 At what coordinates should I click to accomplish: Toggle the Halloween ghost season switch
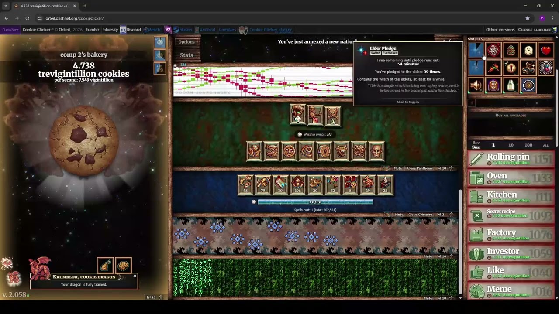coord(528,51)
